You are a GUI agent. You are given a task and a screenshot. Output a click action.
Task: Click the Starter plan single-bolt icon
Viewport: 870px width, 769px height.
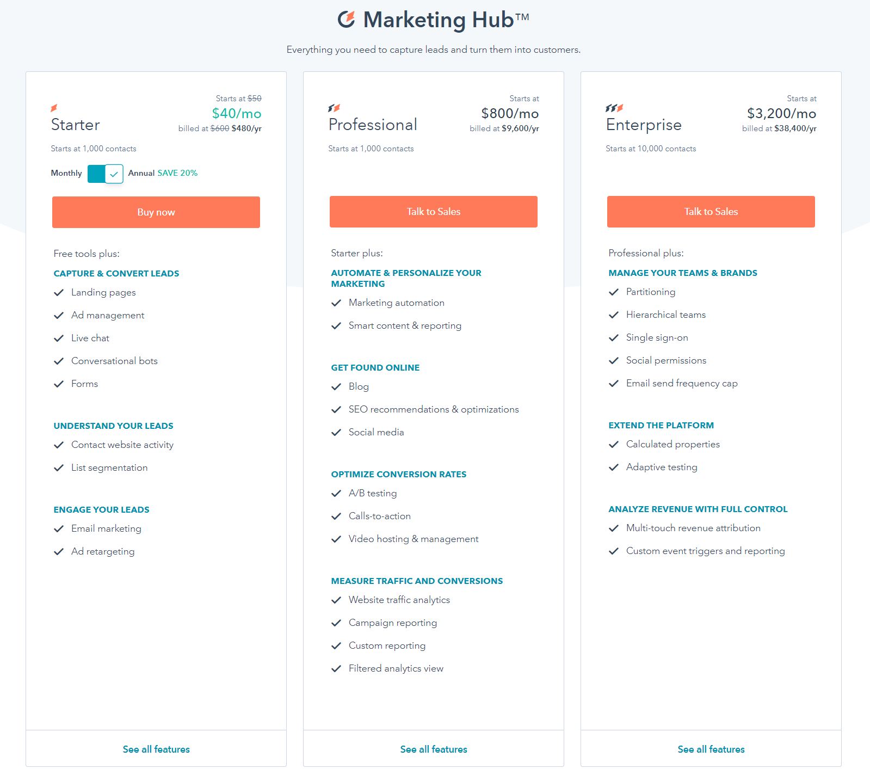click(54, 108)
